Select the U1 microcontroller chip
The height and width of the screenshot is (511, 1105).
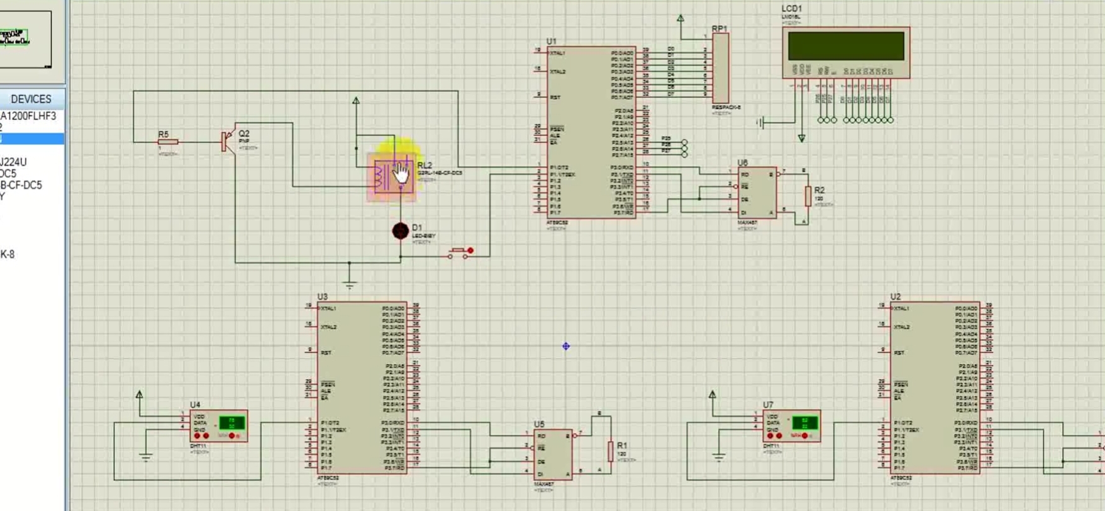[x=591, y=133]
